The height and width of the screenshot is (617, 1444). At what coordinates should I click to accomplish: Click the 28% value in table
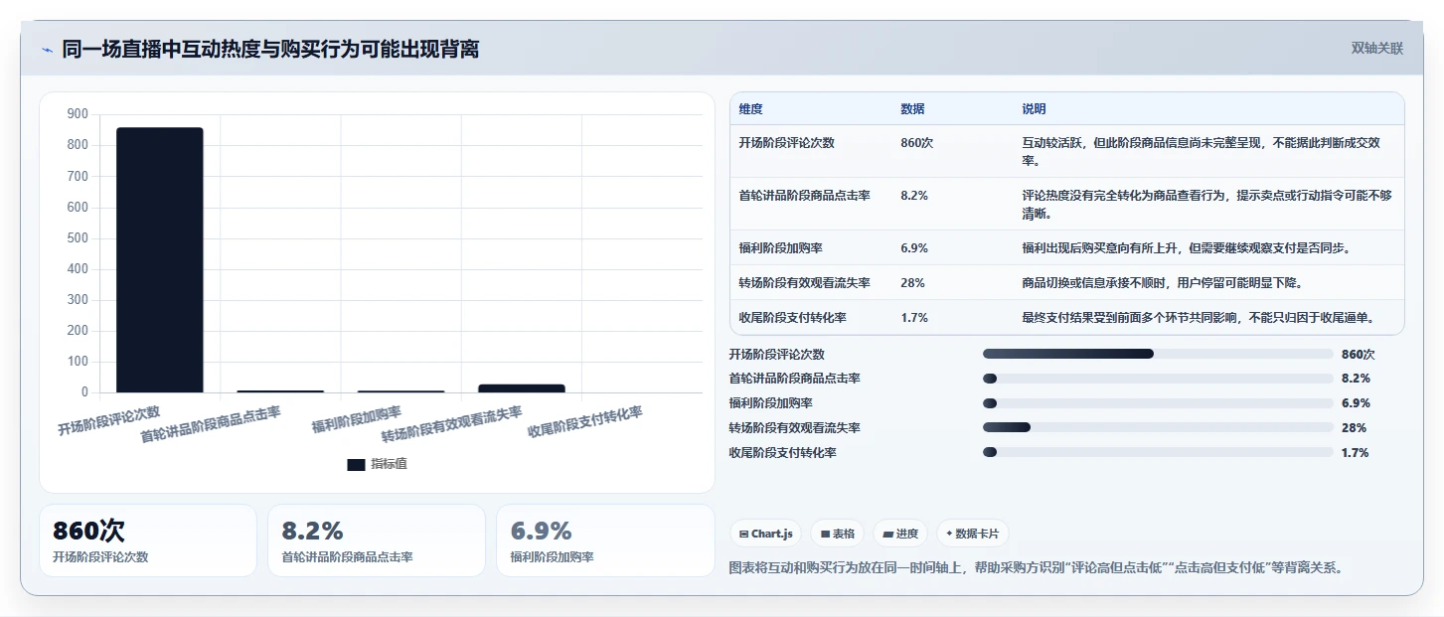[912, 282]
